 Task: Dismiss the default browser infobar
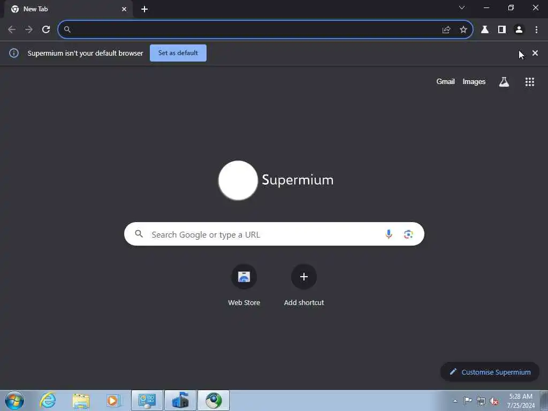(535, 53)
